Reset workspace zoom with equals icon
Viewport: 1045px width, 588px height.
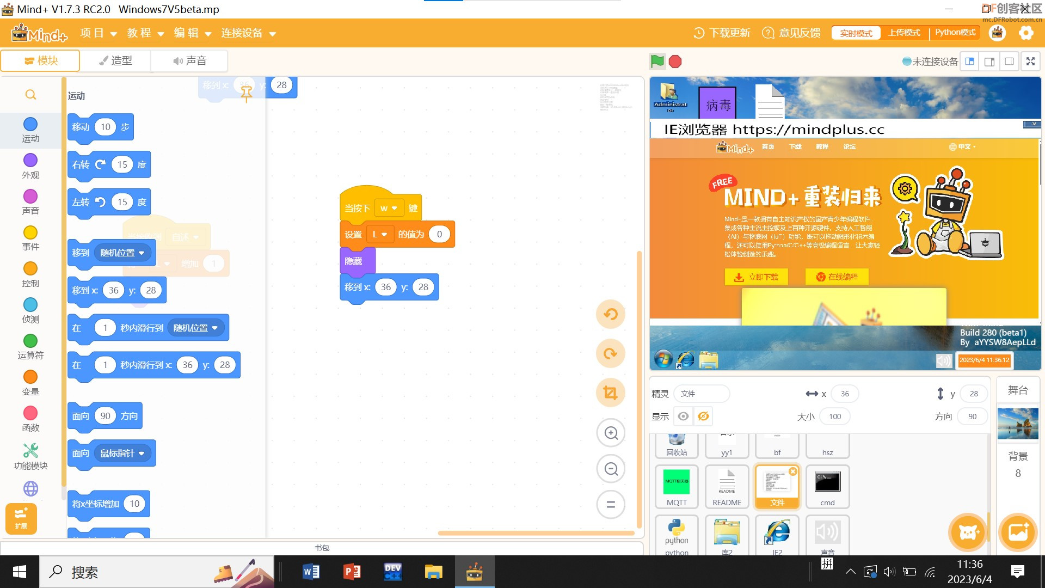(611, 505)
